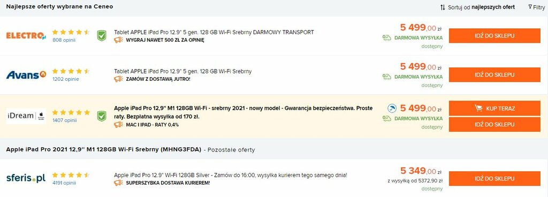This screenshot has height=197, width=548.
Task: Click the iDream shop logo
Action: click(x=26, y=116)
